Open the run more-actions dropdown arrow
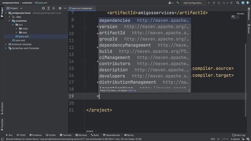Screen dimensions: 251x141 (227, 3)
